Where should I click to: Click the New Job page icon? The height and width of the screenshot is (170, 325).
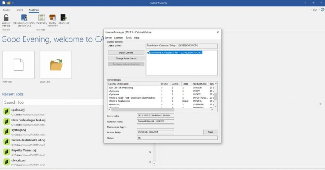19,65
